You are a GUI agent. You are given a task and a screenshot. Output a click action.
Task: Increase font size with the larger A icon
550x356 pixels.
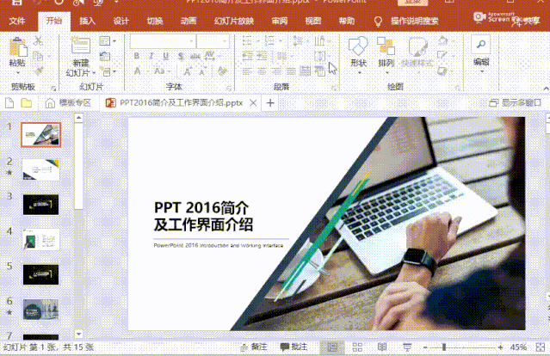coord(188,71)
